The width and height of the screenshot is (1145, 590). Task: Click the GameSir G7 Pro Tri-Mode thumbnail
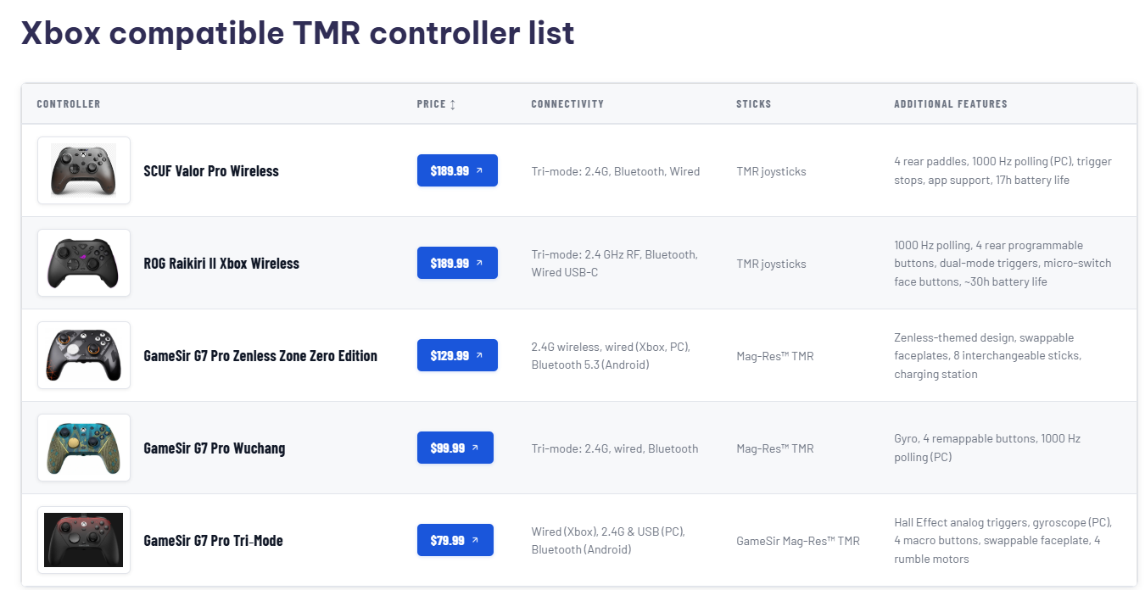pyautogui.click(x=84, y=540)
